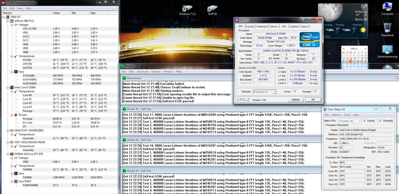Switch to Mainboard tab in CPU-Z

point(262,27)
